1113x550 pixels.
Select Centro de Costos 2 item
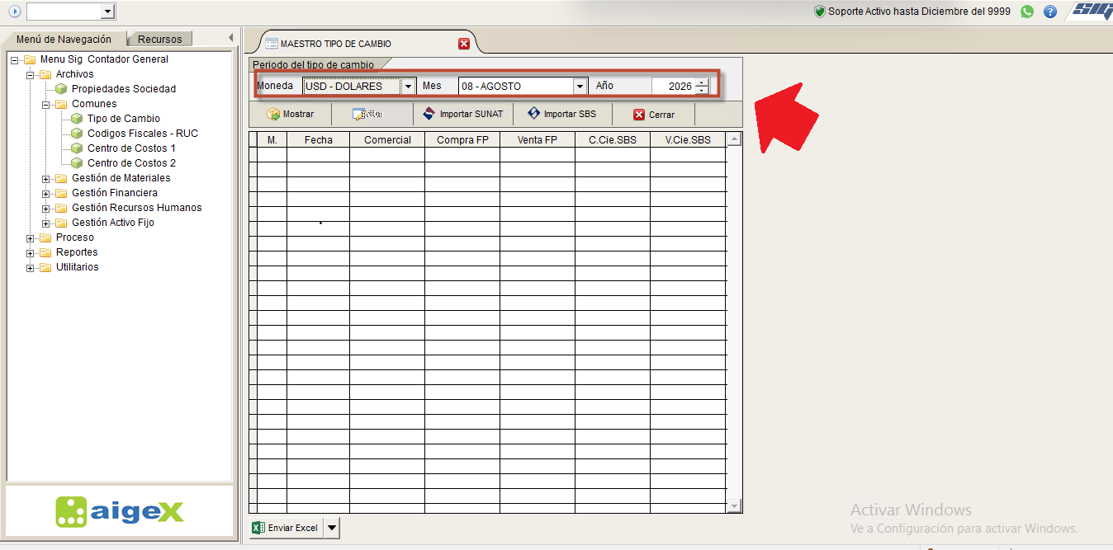(131, 163)
